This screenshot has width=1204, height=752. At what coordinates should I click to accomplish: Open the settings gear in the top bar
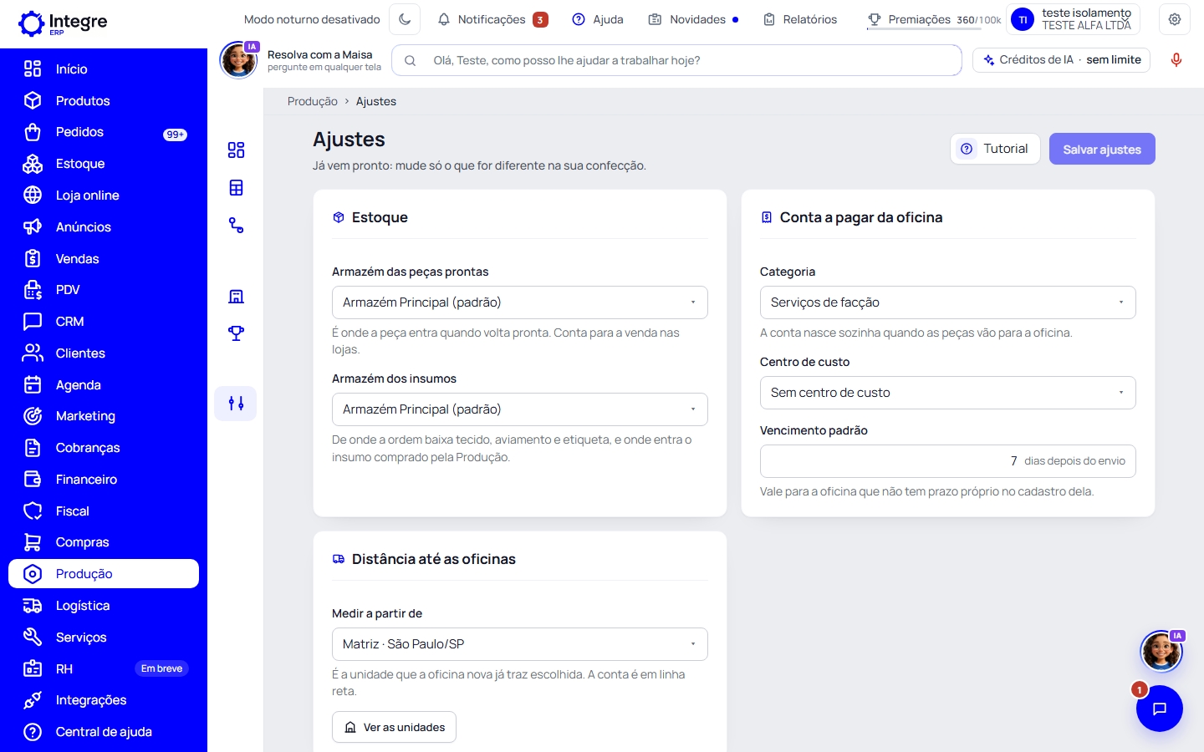pos(1175,19)
